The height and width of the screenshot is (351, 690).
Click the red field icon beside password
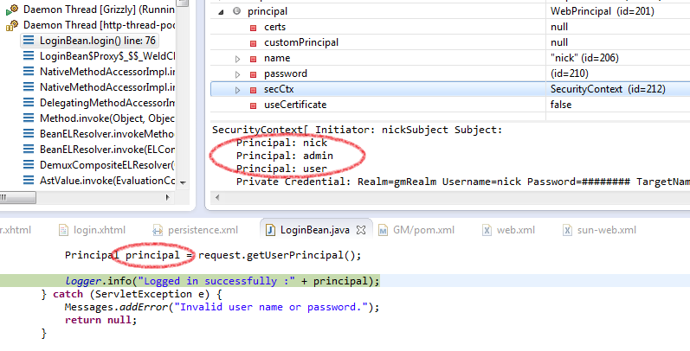(254, 74)
